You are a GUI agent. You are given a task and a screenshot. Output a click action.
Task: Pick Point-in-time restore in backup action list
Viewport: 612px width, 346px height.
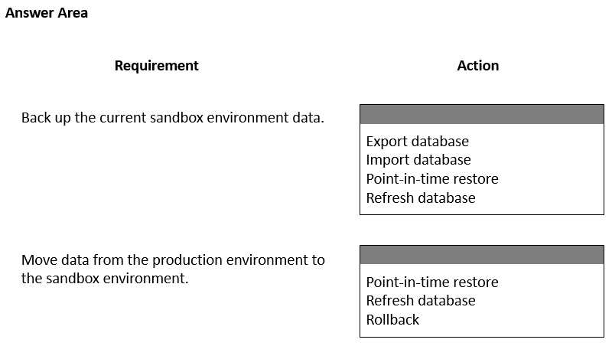pyautogui.click(x=432, y=179)
